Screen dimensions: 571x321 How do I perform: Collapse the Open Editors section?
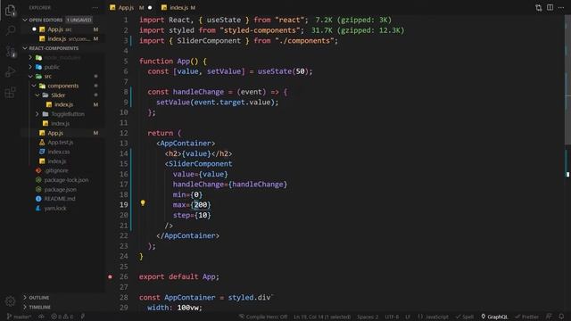point(25,20)
